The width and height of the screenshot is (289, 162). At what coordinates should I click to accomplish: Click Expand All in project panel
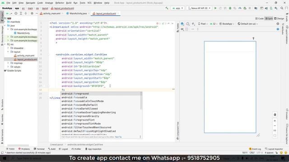pos(21,13)
